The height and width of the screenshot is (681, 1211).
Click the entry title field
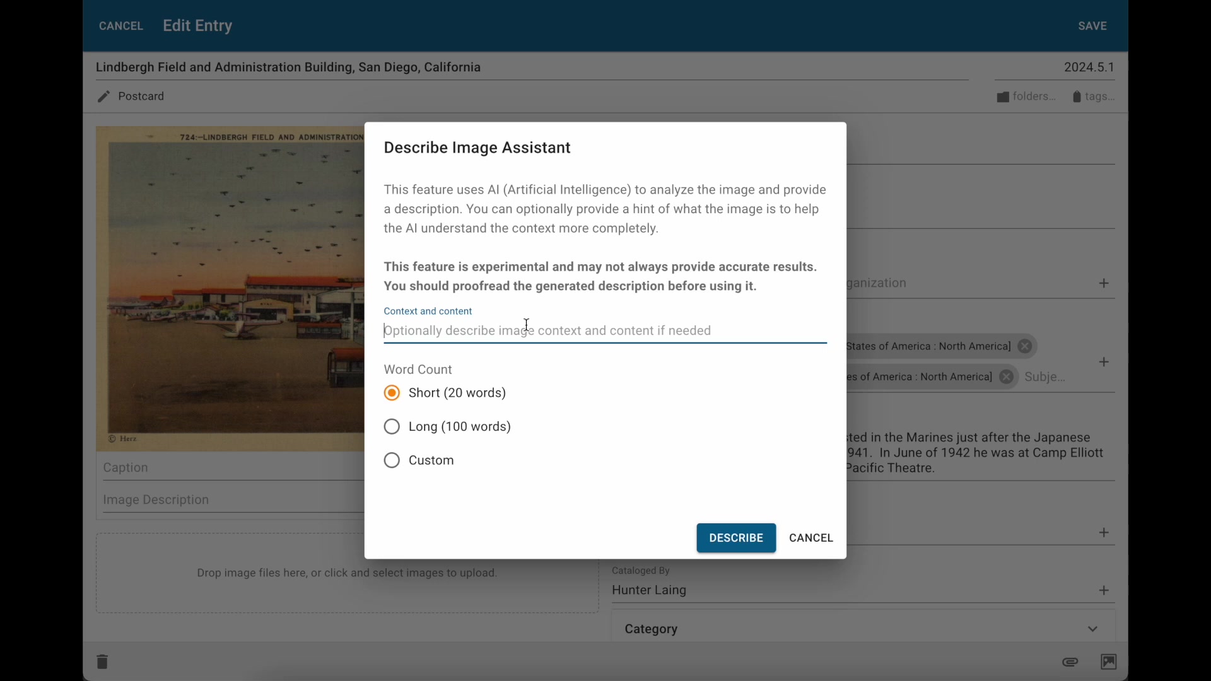pos(532,67)
